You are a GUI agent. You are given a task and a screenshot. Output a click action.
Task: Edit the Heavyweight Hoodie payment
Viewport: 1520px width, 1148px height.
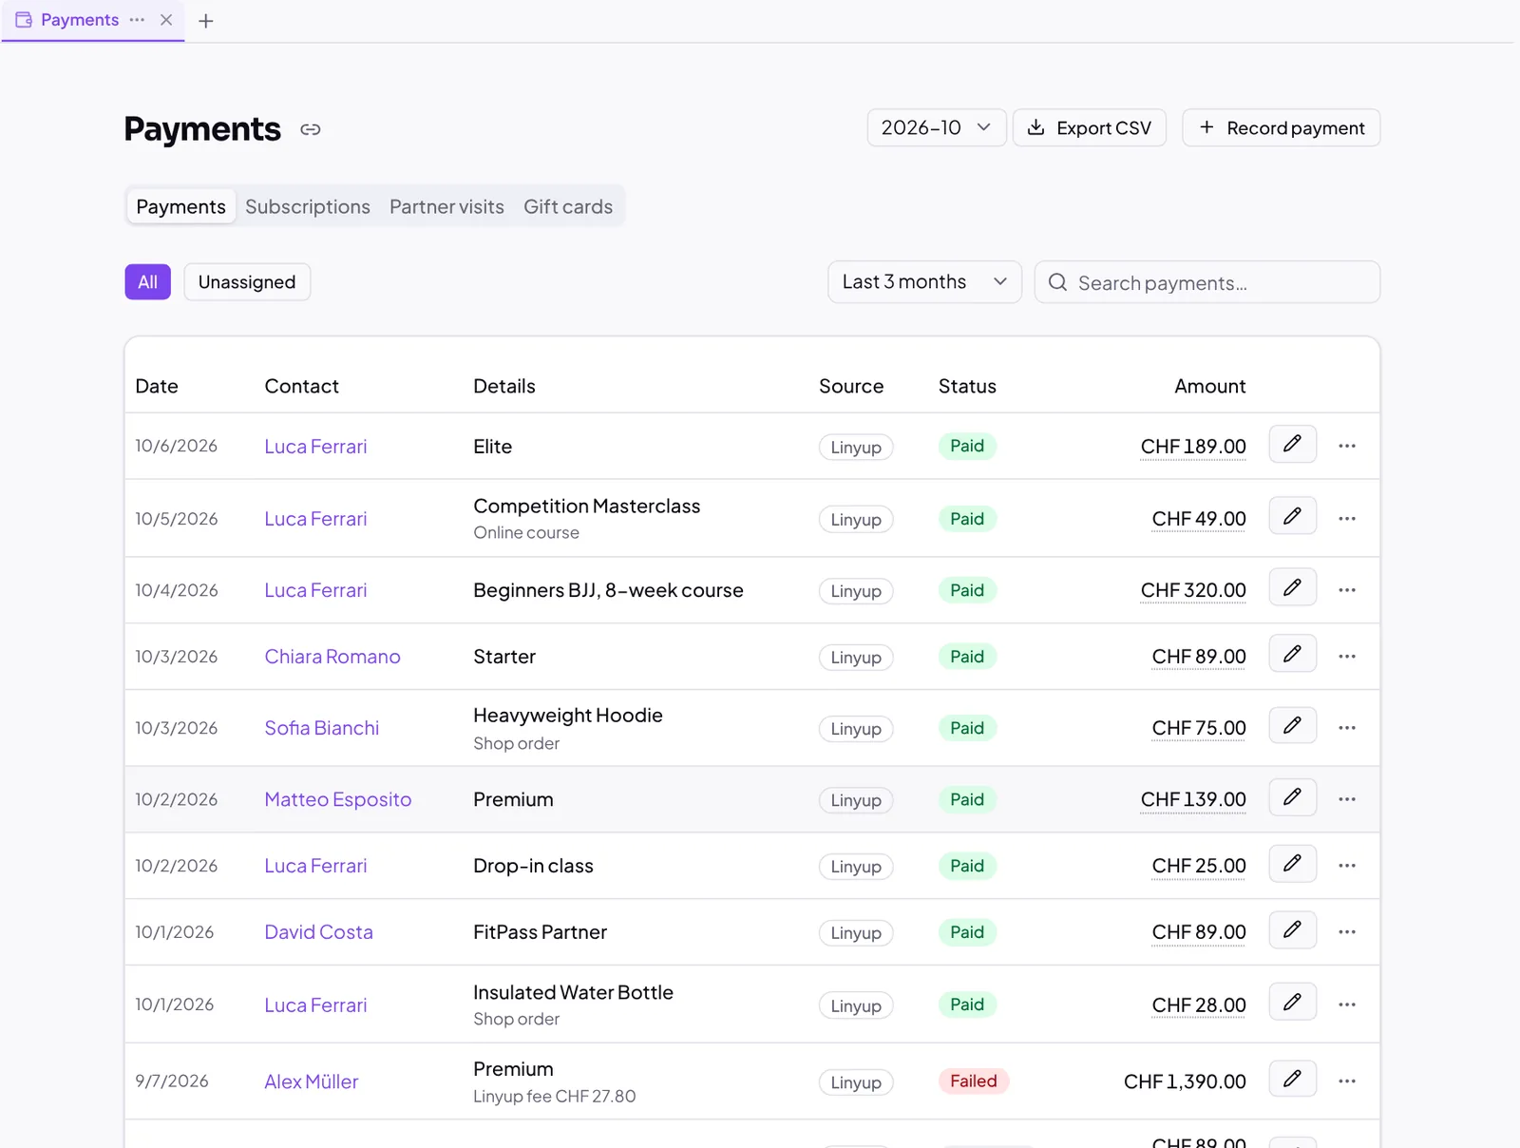point(1292,726)
